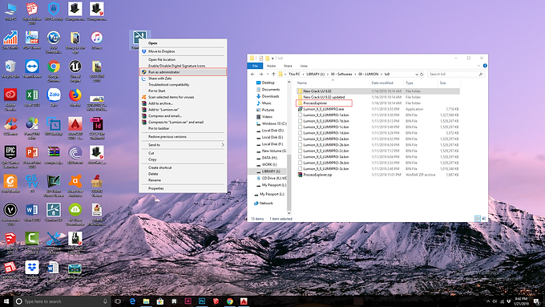The width and height of the screenshot is (545, 307).
Task: Open the Home tab in File Explorer
Action: [x=271, y=66]
